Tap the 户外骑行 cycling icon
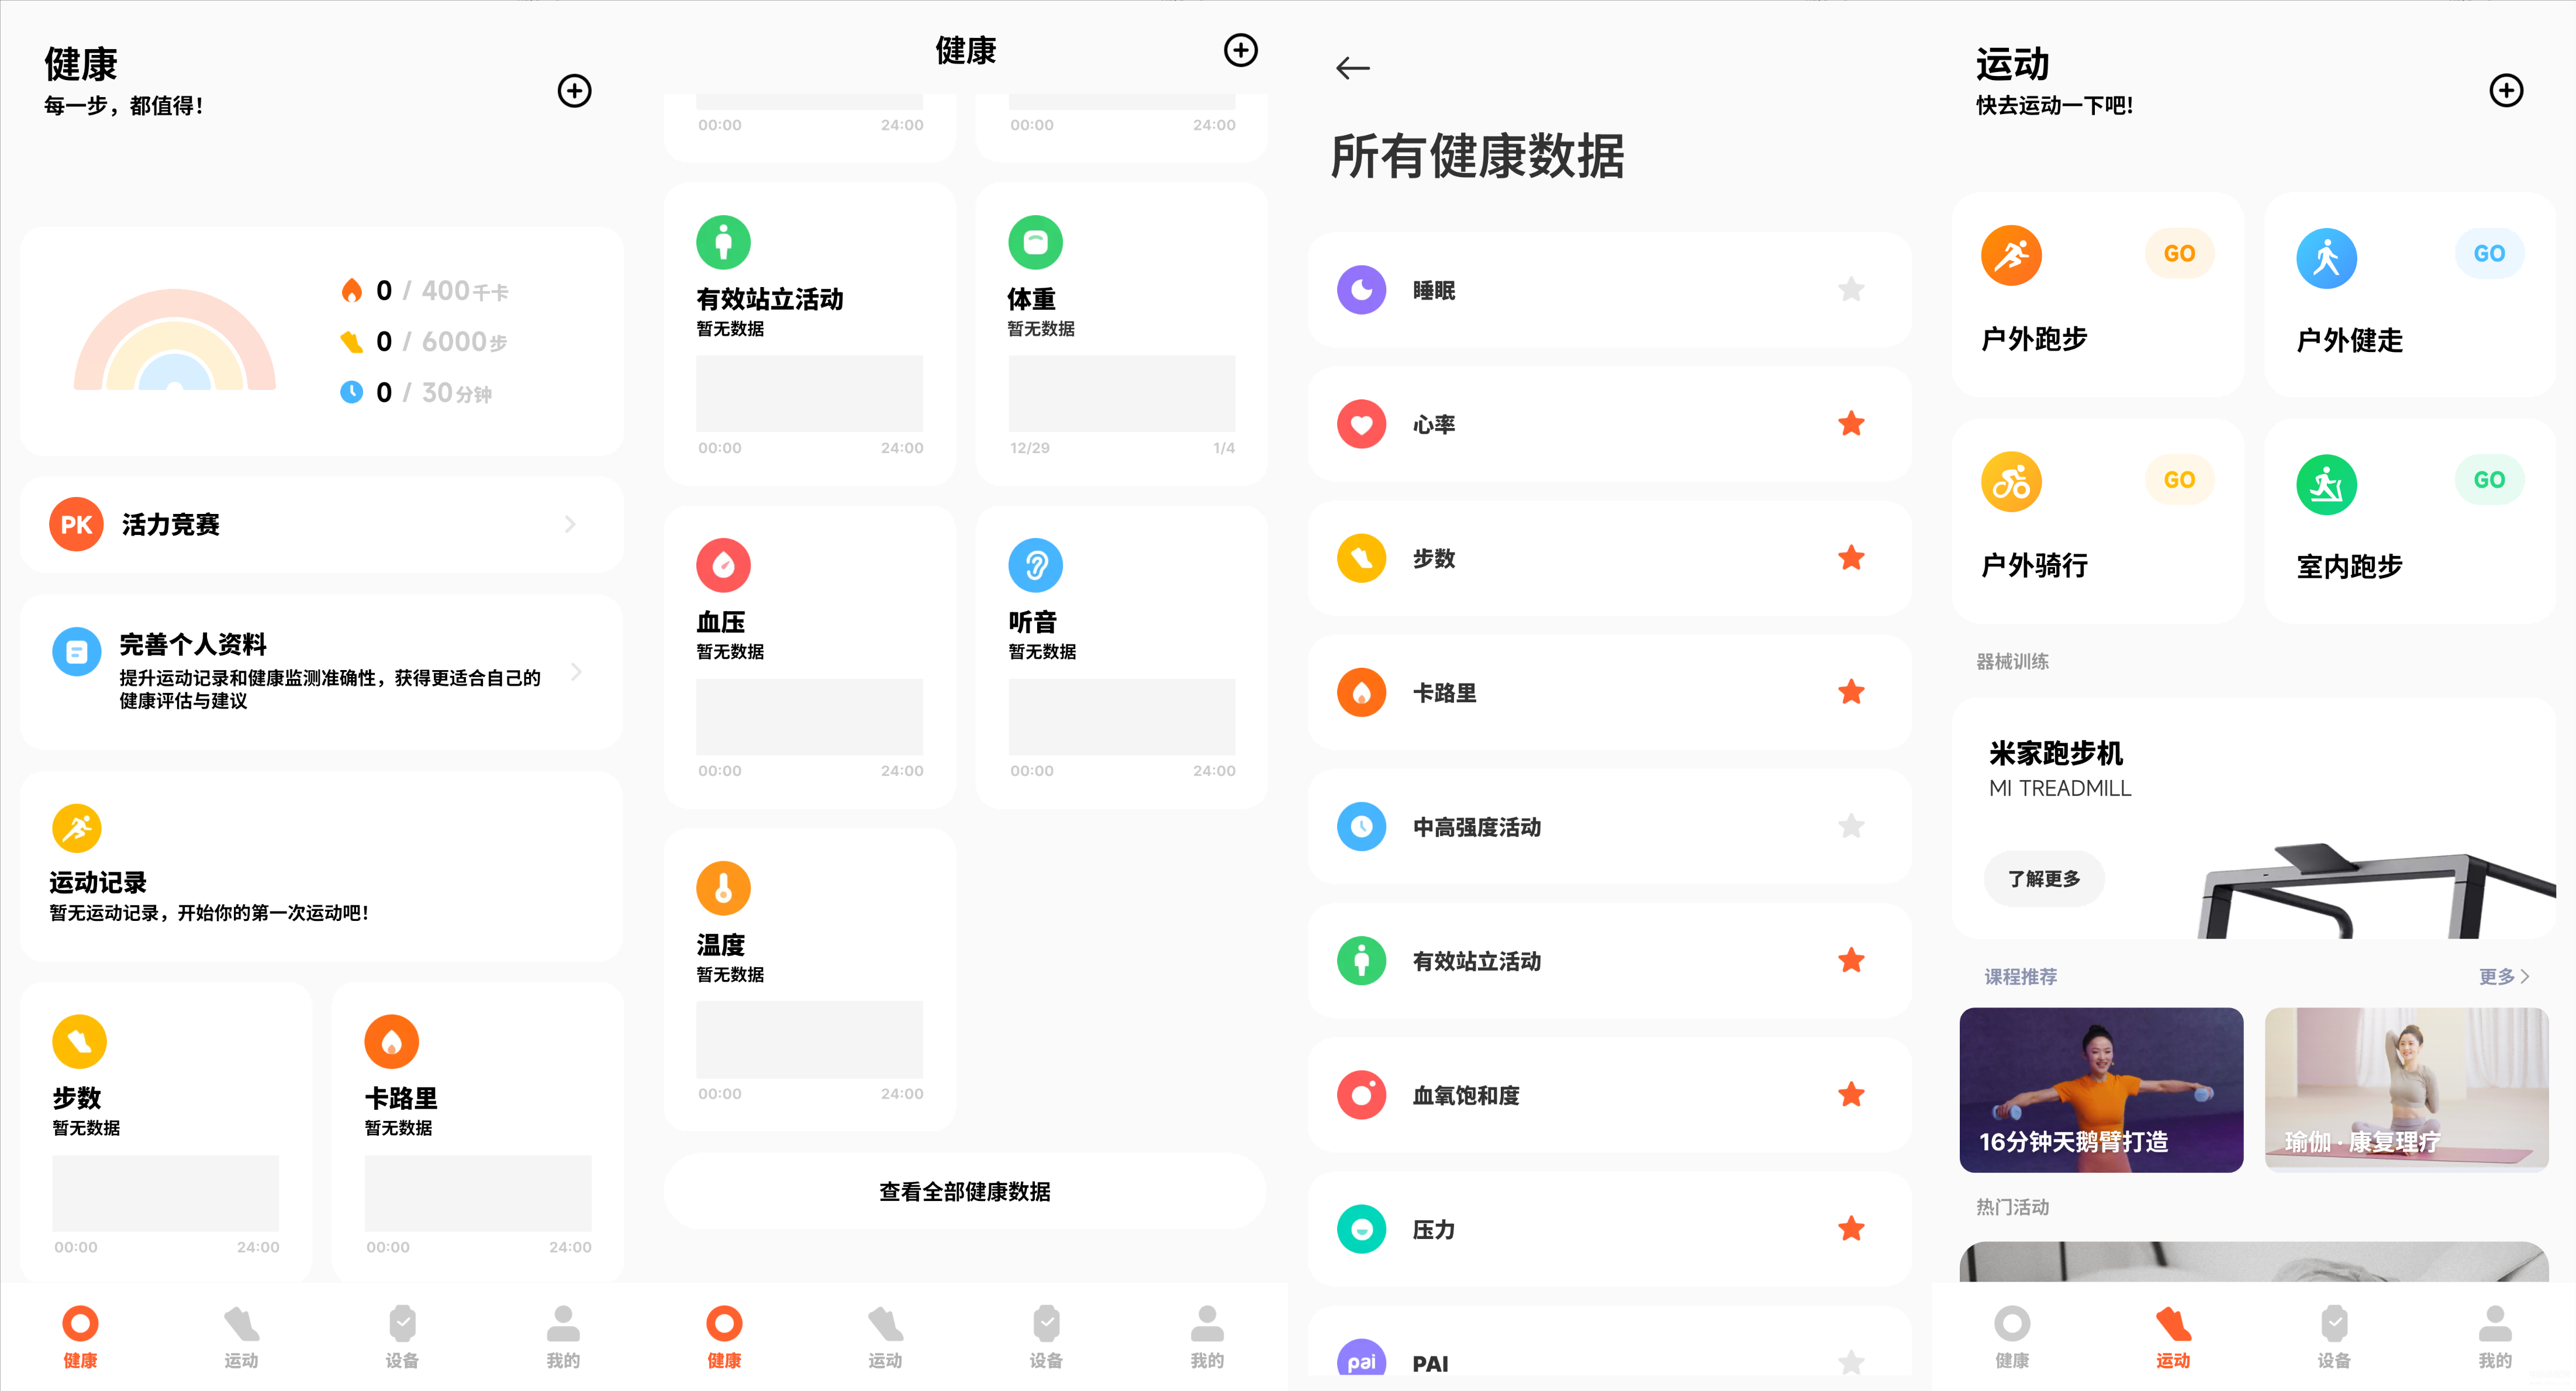The image size is (2576, 1391). [2011, 482]
